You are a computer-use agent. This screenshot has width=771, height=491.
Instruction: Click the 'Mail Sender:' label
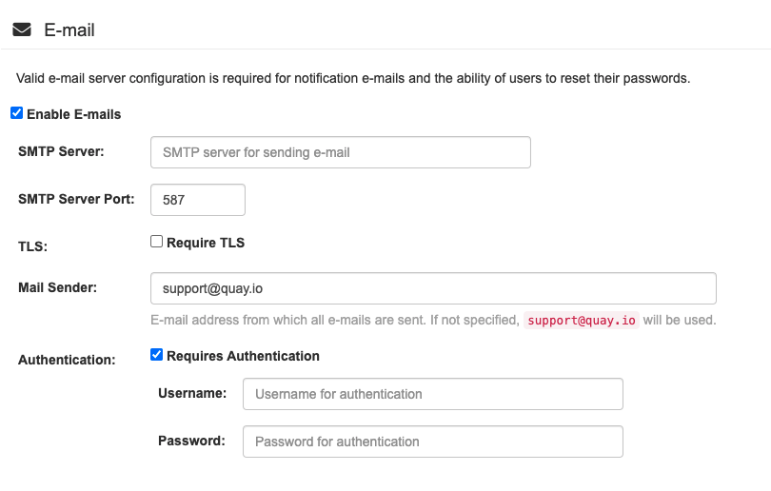[57, 287]
